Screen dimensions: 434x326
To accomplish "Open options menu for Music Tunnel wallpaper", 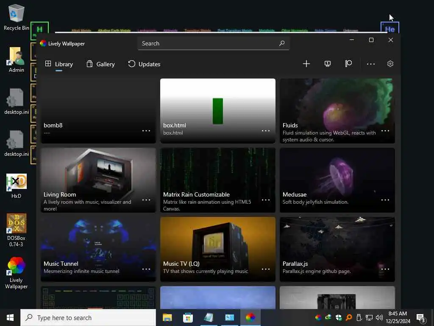I will [146, 269].
